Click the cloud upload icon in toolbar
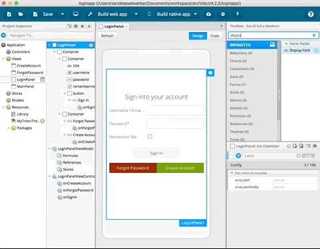The image size is (320, 249). [x=209, y=14]
